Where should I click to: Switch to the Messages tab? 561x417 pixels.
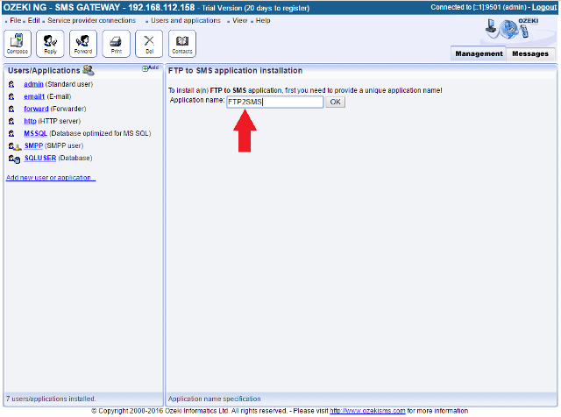[530, 53]
